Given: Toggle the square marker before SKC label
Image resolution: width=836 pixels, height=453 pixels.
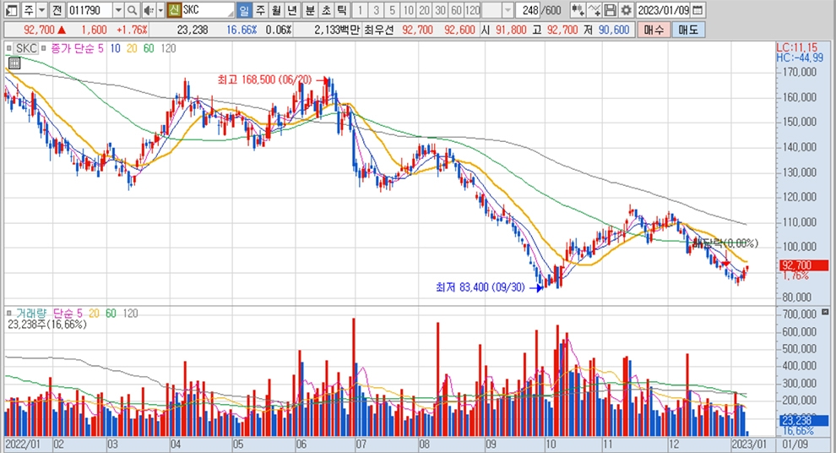Looking at the screenshot, I should point(8,48).
